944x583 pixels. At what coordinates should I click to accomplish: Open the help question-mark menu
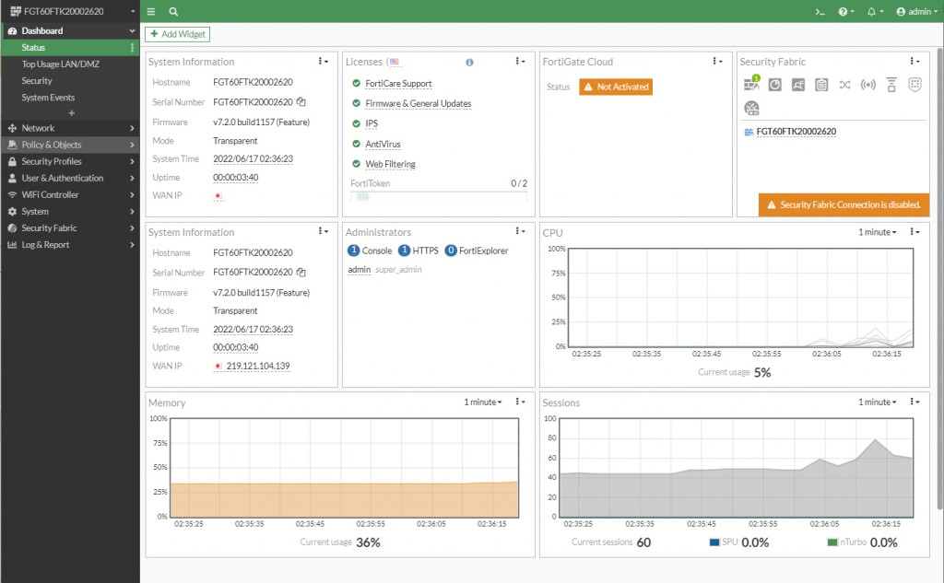point(846,11)
